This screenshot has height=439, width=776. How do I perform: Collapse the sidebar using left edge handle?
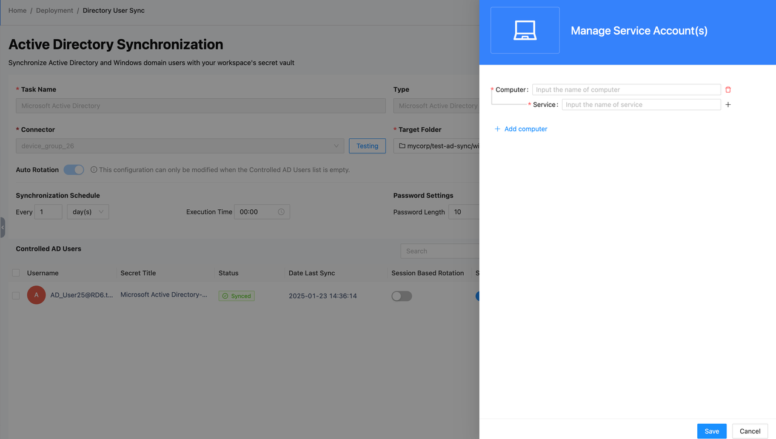pos(2,227)
